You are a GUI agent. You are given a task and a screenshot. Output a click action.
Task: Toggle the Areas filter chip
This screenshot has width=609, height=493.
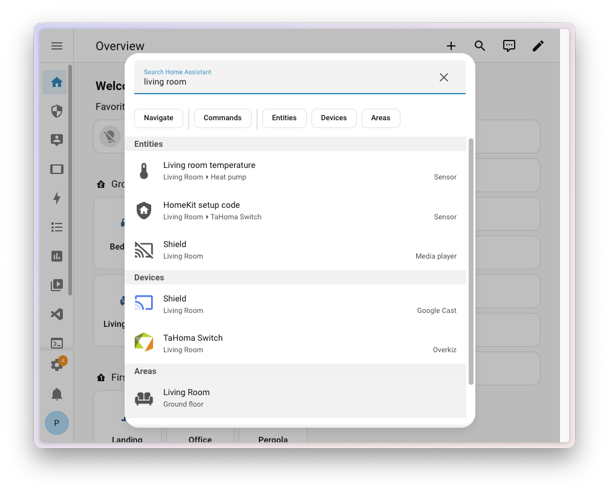coord(380,118)
